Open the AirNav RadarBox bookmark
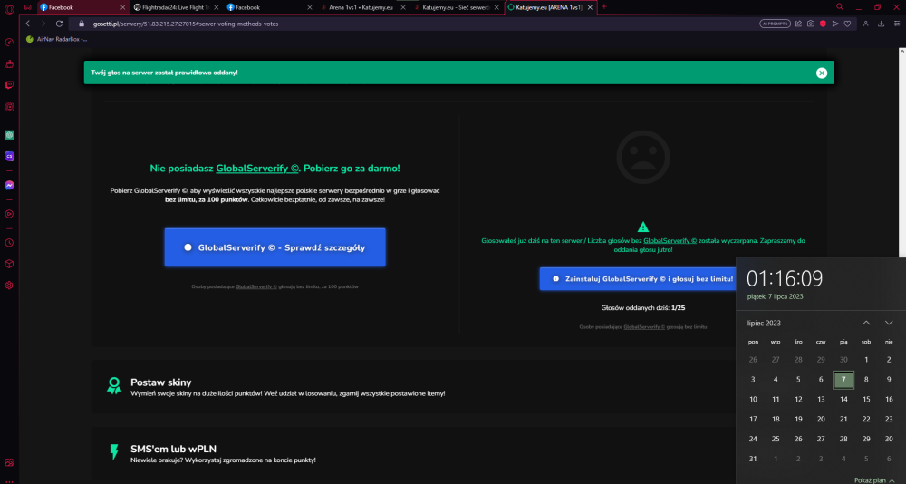 click(57, 39)
